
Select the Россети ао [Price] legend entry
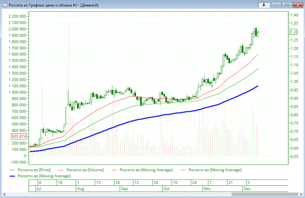[x=34, y=170]
